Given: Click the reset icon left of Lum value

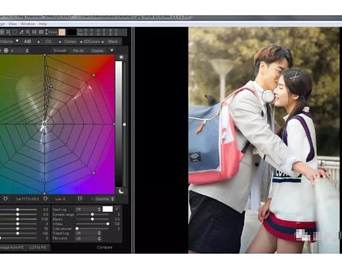Looking at the screenshot, I should [x=45, y=198].
